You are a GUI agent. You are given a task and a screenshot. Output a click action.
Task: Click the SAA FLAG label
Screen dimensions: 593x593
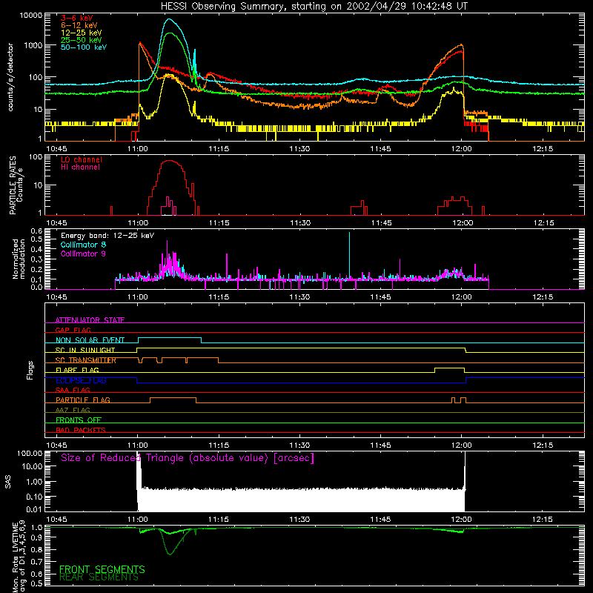point(73,390)
